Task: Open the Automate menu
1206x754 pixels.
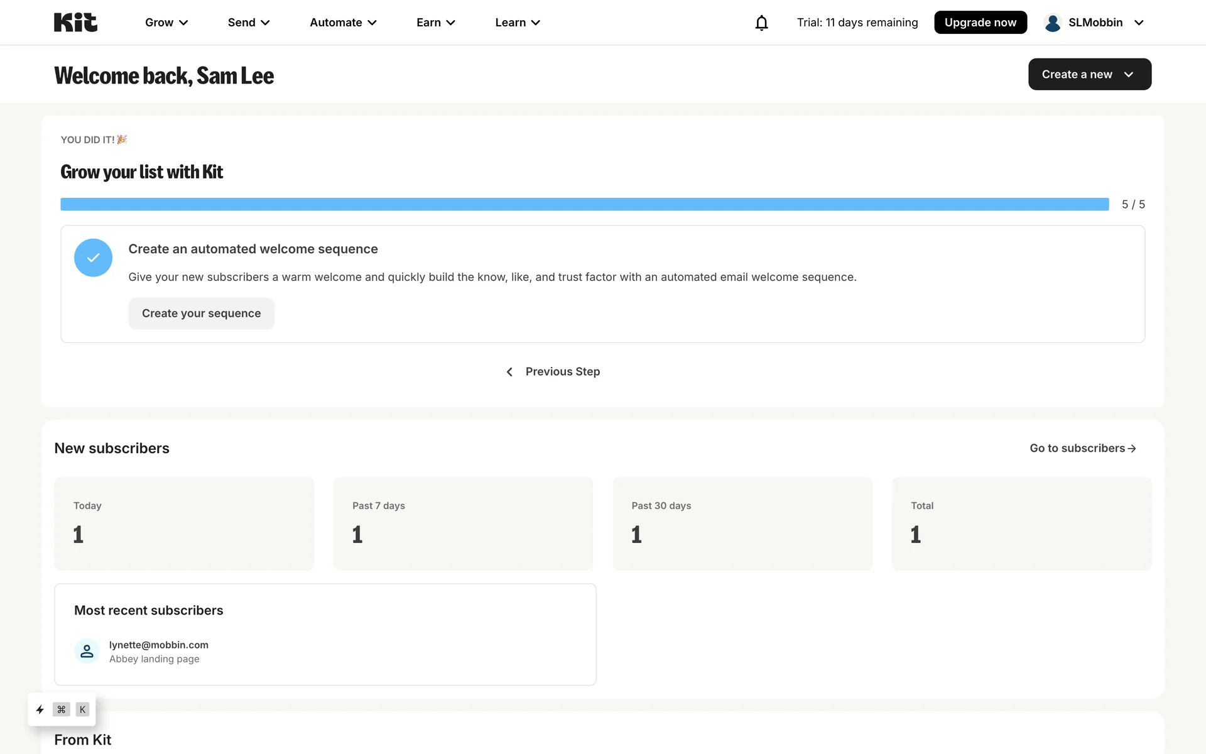Action: (x=343, y=23)
